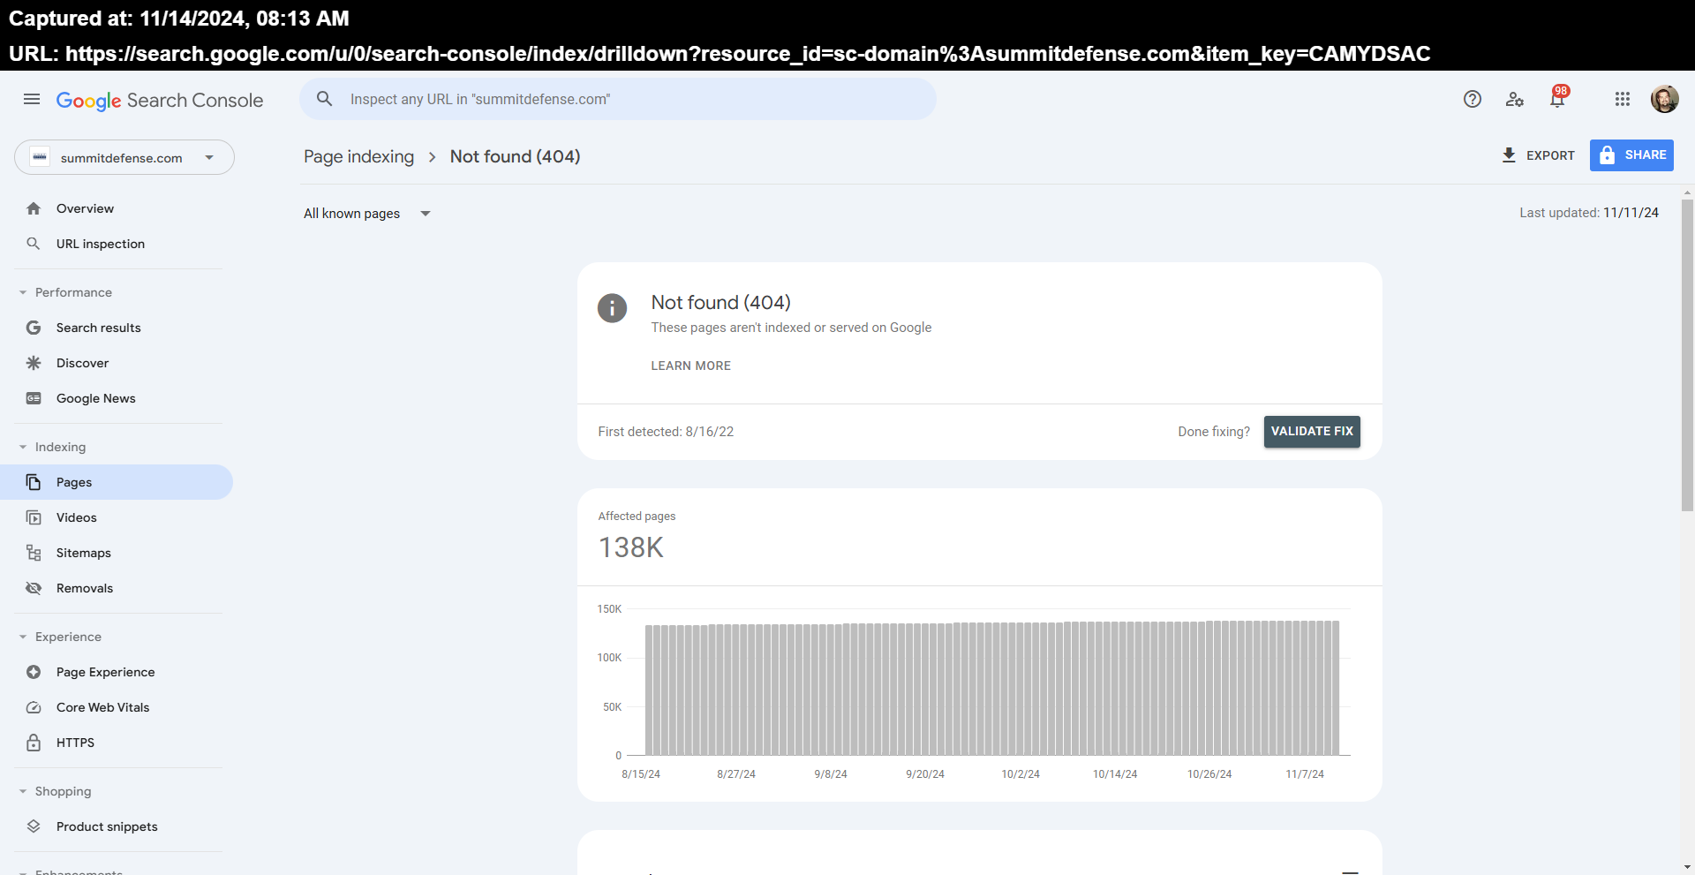This screenshot has height=875, width=1695.
Task: Click the Last updated: 11/11/24 text
Action: (1589, 213)
